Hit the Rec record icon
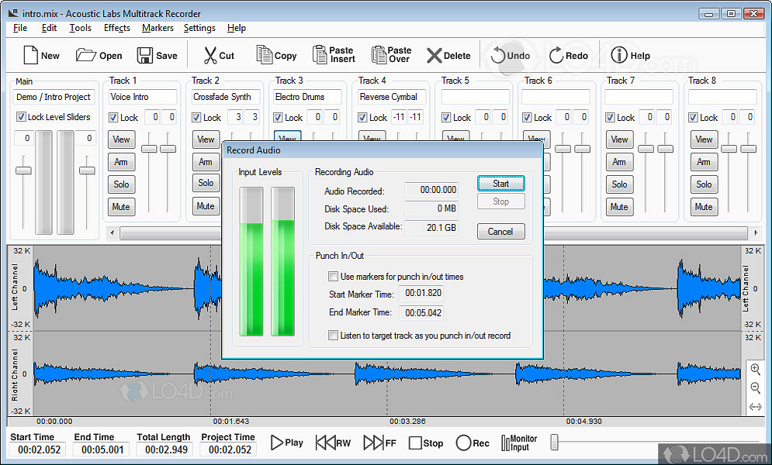Image resolution: width=772 pixels, height=465 pixels. pos(463,443)
